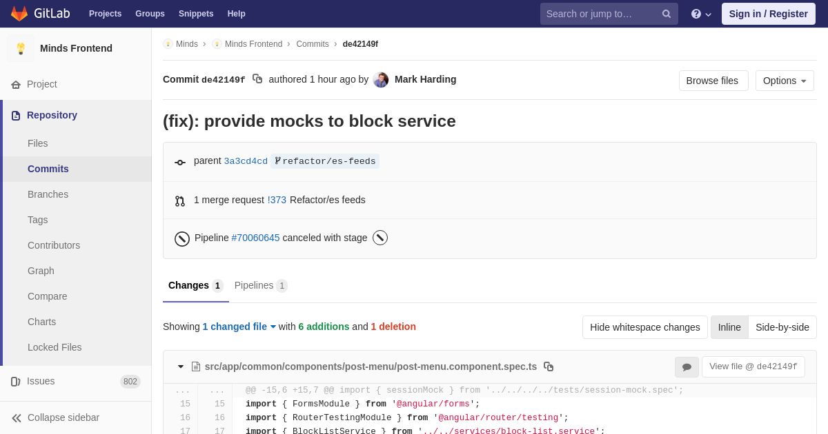Image resolution: width=828 pixels, height=434 pixels.
Task: Click the Project home icon in the sidebar
Action: coord(16,84)
